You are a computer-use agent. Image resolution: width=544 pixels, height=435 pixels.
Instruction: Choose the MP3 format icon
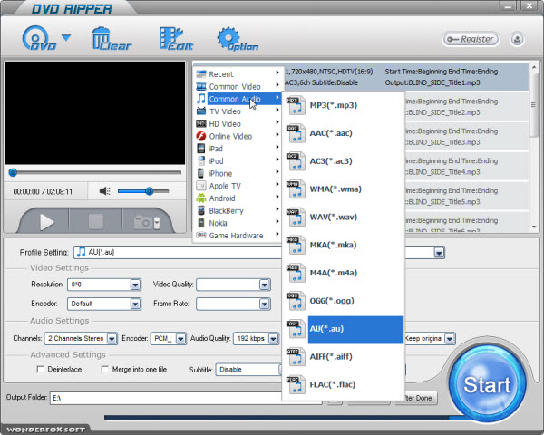[x=296, y=105]
